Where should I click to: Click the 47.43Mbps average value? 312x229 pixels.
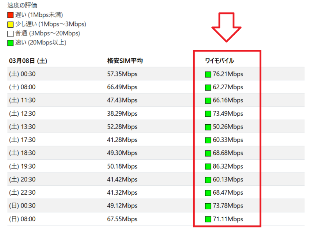pyautogui.click(x=122, y=100)
